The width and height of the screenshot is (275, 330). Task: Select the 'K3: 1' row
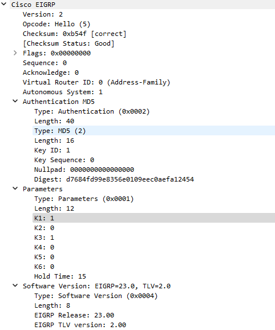click(x=44, y=238)
